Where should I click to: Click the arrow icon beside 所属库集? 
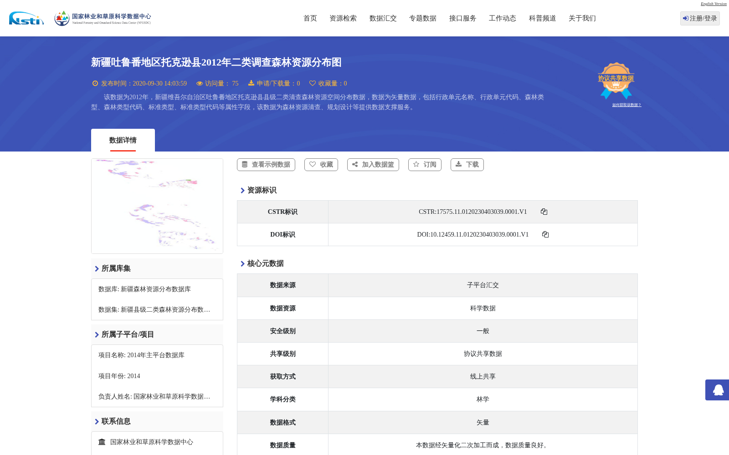[x=97, y=268]
